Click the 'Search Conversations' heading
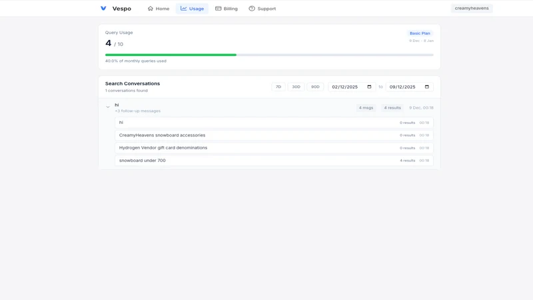This screenshot has height=300, width=533. coord(133,83)
